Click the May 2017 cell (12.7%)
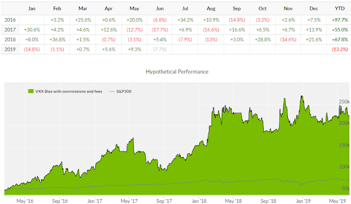Viewport: 351px width, 204px height. pos(134,30)
